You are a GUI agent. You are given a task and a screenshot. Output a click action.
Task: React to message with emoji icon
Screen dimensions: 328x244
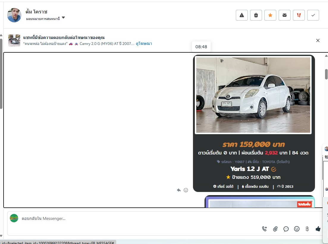click(x=186, y=190)
